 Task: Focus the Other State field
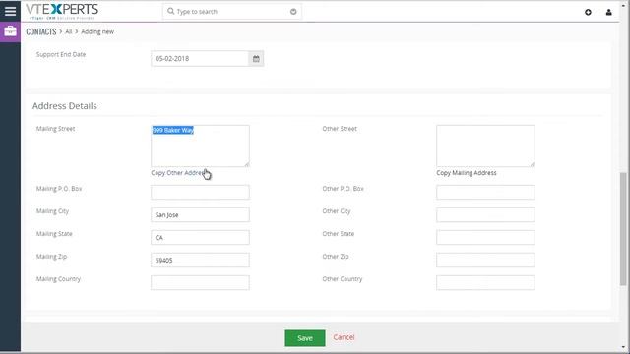485,237
